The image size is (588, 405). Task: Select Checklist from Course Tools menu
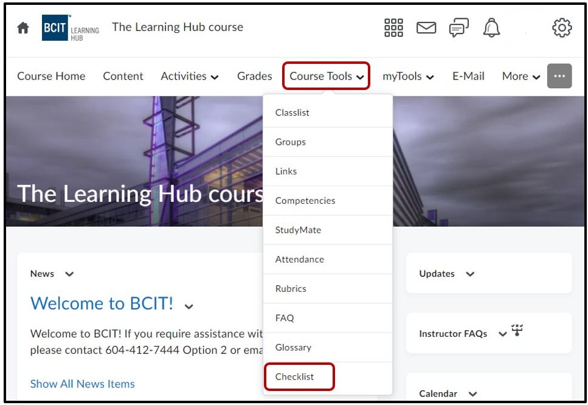tap(295, 376)
